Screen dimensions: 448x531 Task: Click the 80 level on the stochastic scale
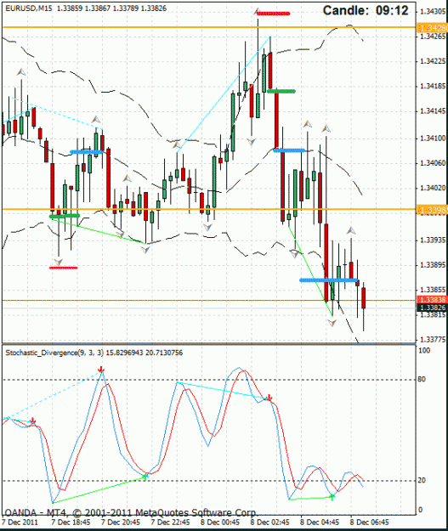click(422, 379)
